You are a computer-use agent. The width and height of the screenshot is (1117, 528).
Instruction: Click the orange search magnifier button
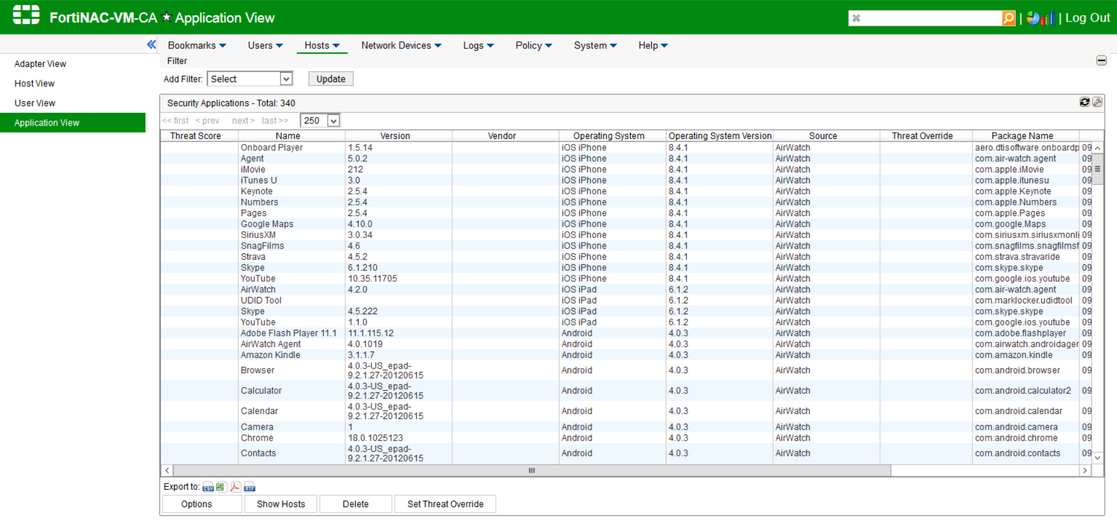(1009, 18)
